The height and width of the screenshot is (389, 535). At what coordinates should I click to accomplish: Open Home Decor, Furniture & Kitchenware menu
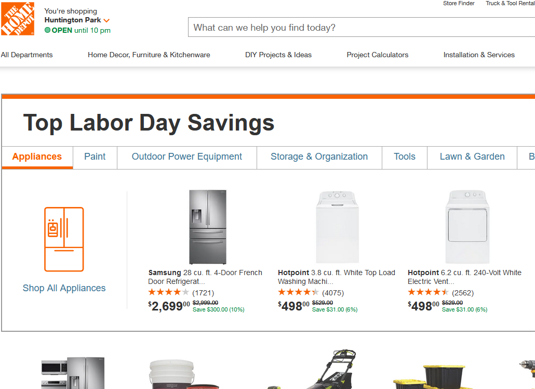pos(149,55)
